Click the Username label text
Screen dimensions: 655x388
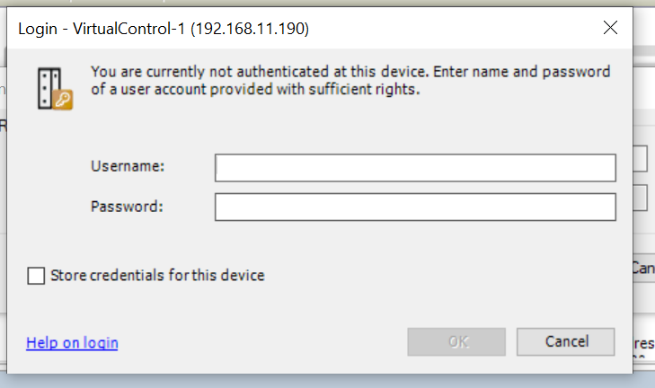click(128, 166)
